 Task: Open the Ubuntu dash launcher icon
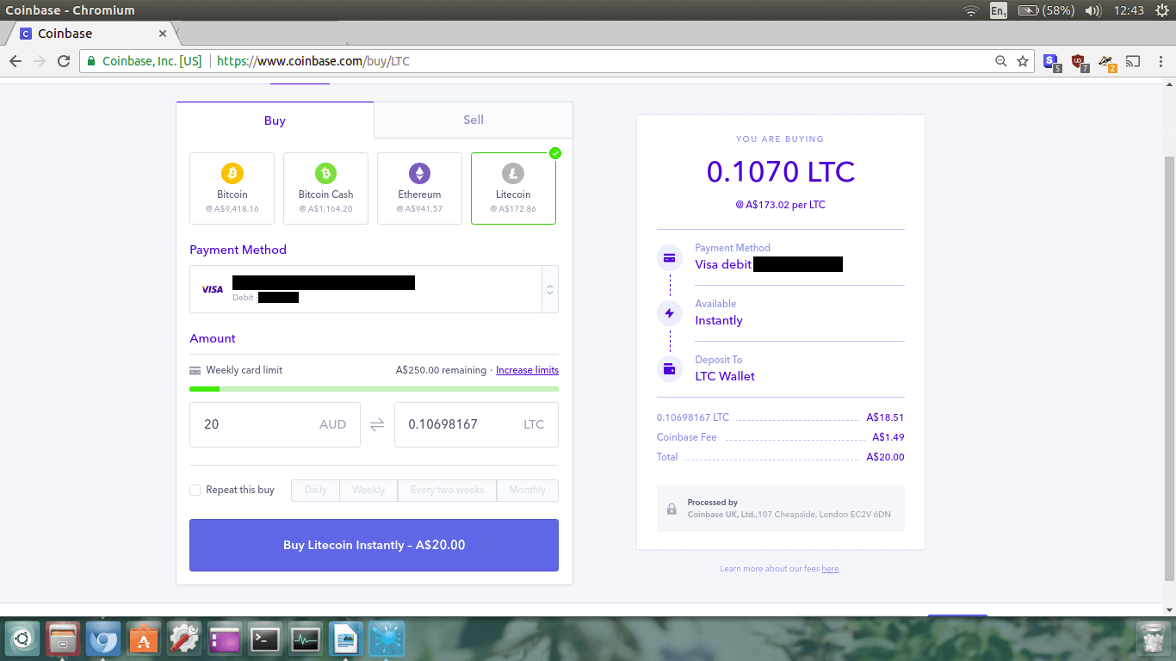point(23,639)
